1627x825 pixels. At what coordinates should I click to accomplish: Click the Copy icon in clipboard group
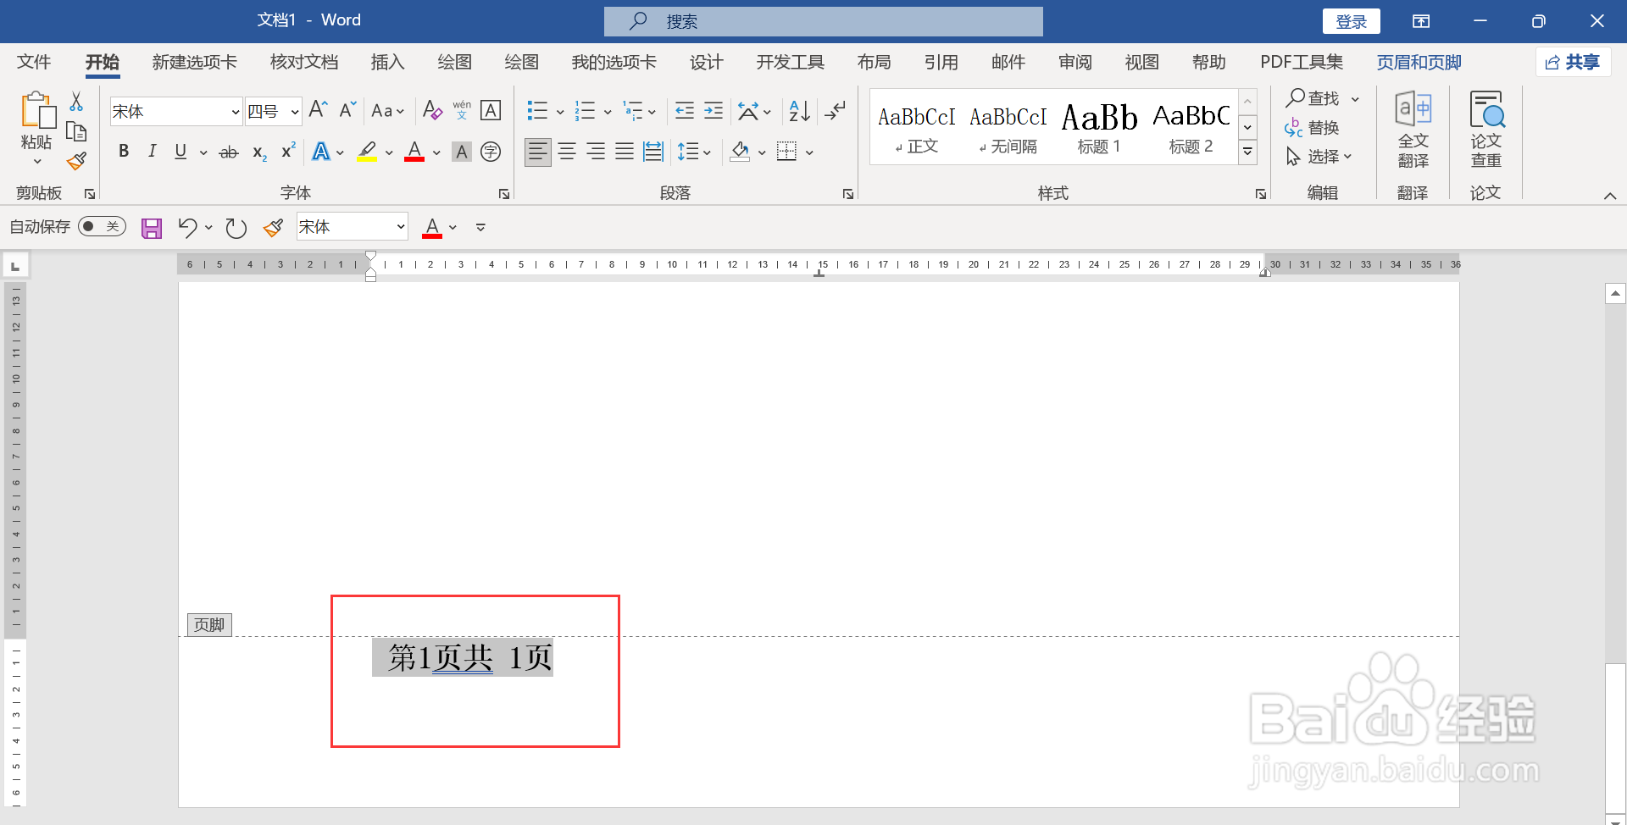(76, 131)
